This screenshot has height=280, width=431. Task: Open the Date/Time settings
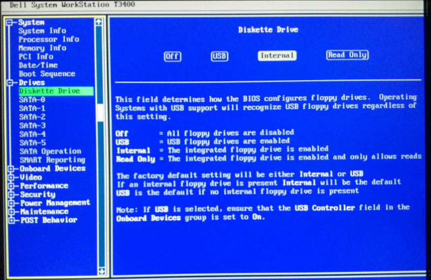[38, 65]
